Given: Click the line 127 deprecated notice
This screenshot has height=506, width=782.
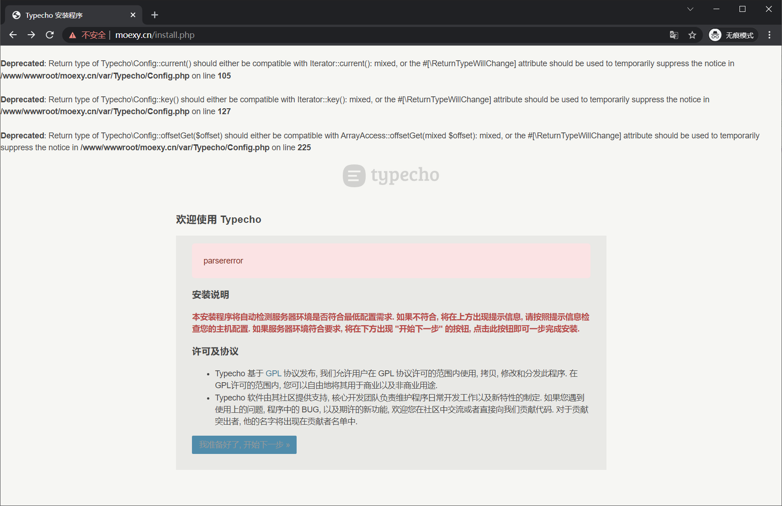Looking at the screenshot, I should pyautogui.click(x=355, y=105).
